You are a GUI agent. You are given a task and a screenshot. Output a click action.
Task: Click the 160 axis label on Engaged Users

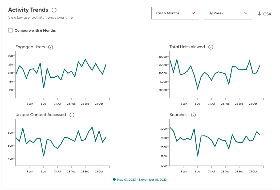click(11, 90)
